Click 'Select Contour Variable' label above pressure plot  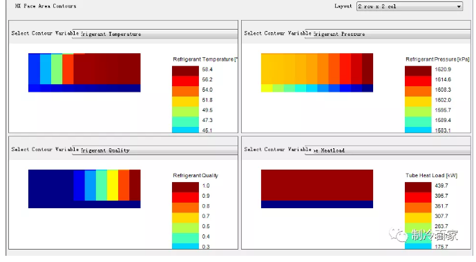click(278, 33)
